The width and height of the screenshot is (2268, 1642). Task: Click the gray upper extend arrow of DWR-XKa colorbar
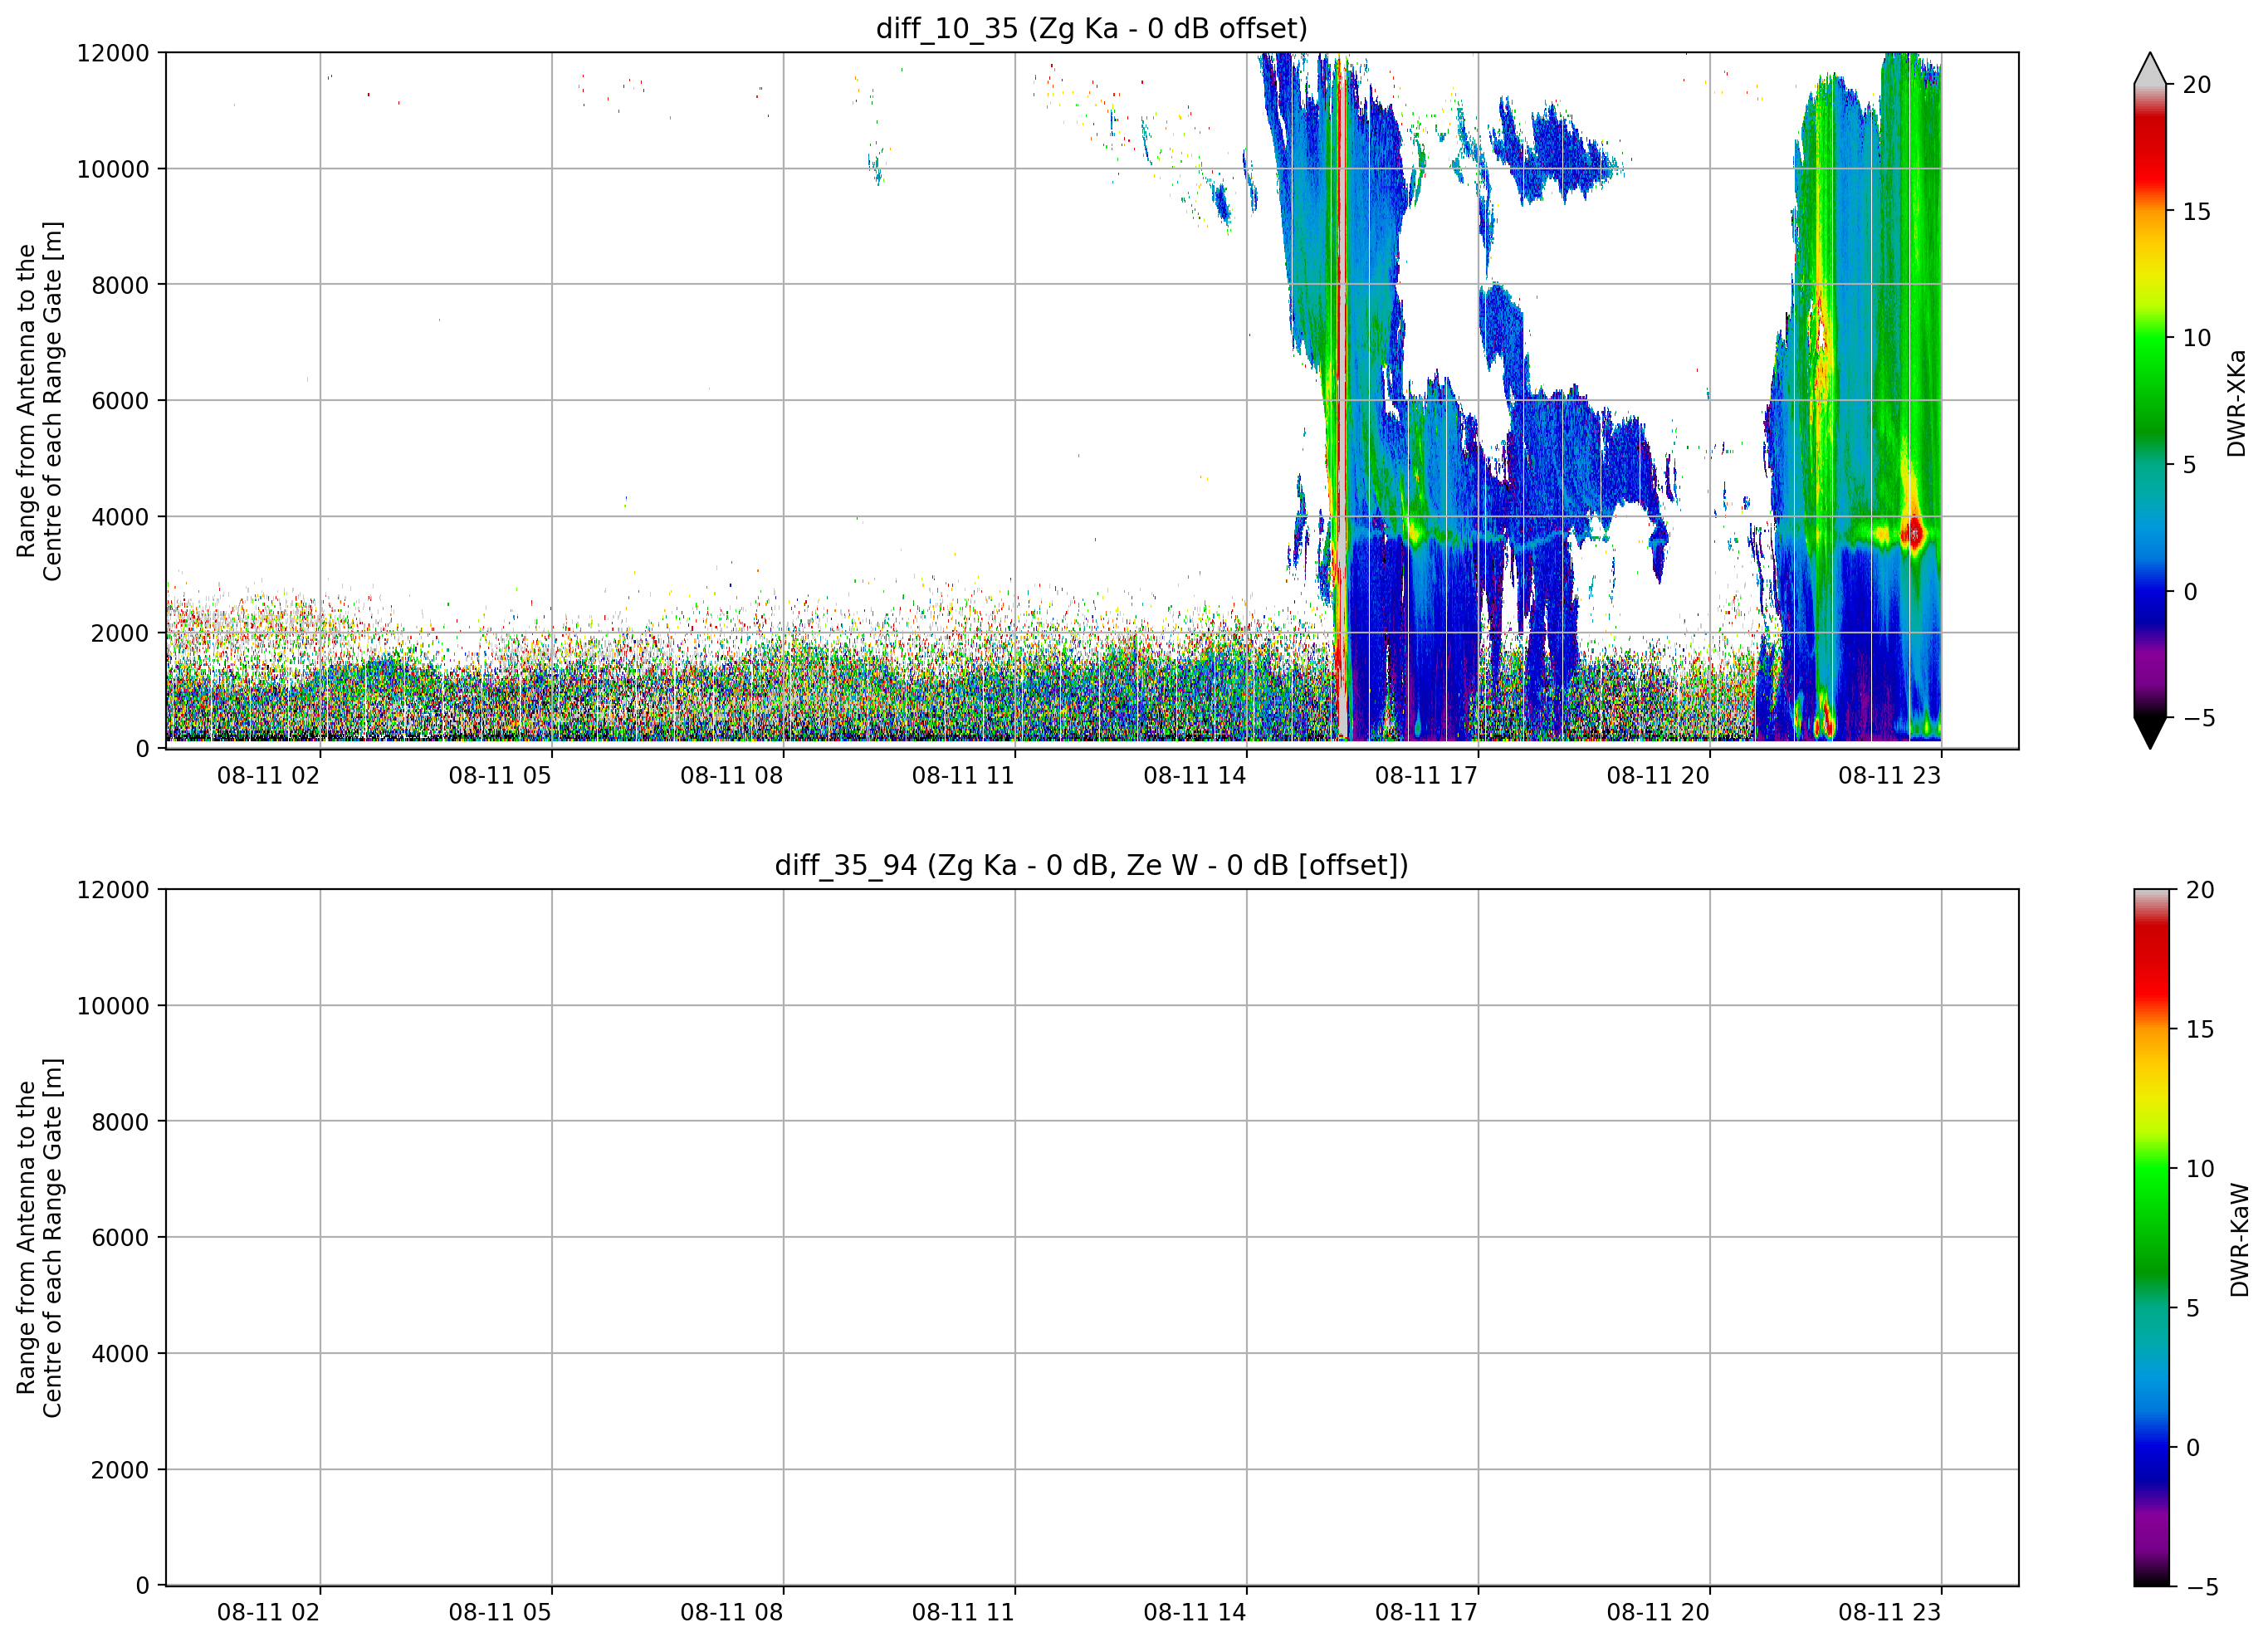coord(2150,68)
